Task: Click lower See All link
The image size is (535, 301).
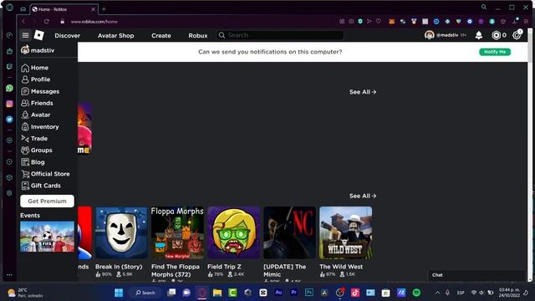Action: tap(363, 196)
